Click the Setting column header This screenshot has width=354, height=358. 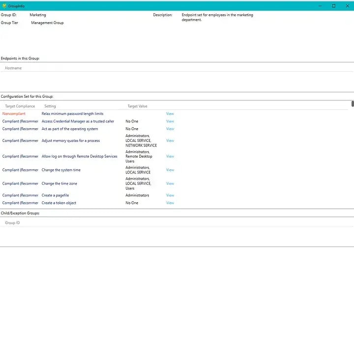tap(50, 106)
